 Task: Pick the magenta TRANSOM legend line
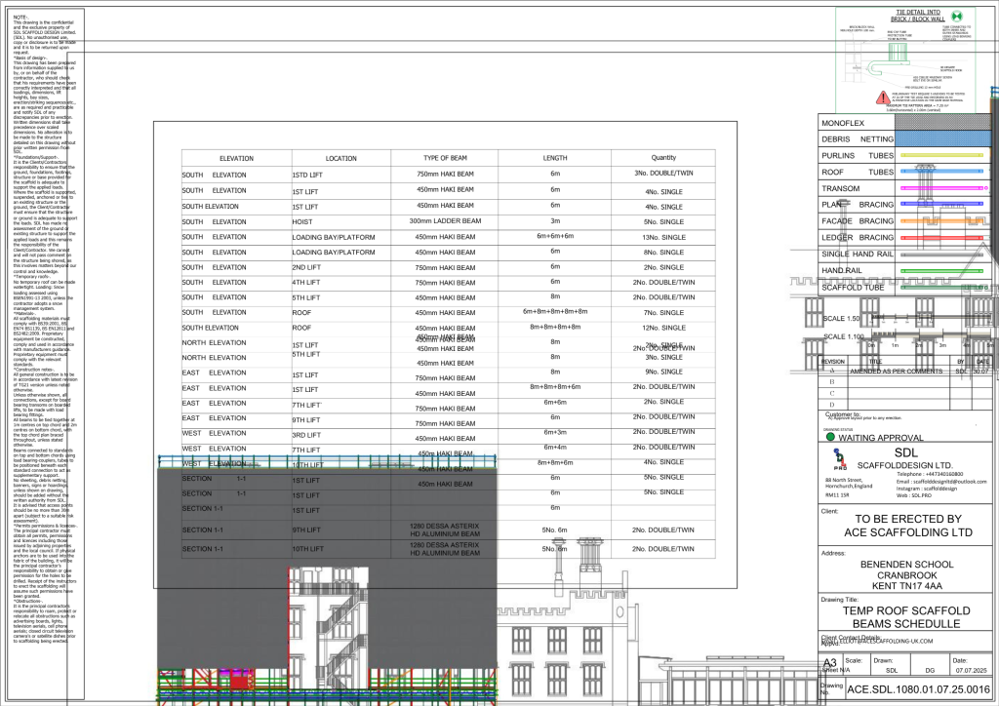pos(943,188)
